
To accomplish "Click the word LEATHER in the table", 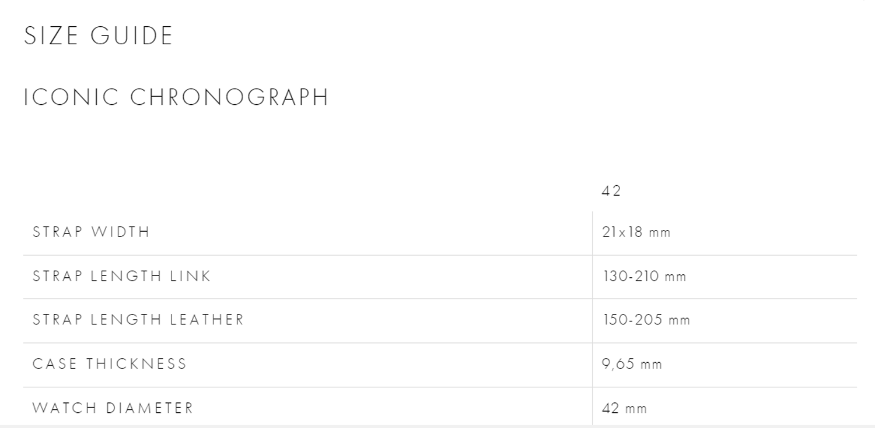I will 206,320.
